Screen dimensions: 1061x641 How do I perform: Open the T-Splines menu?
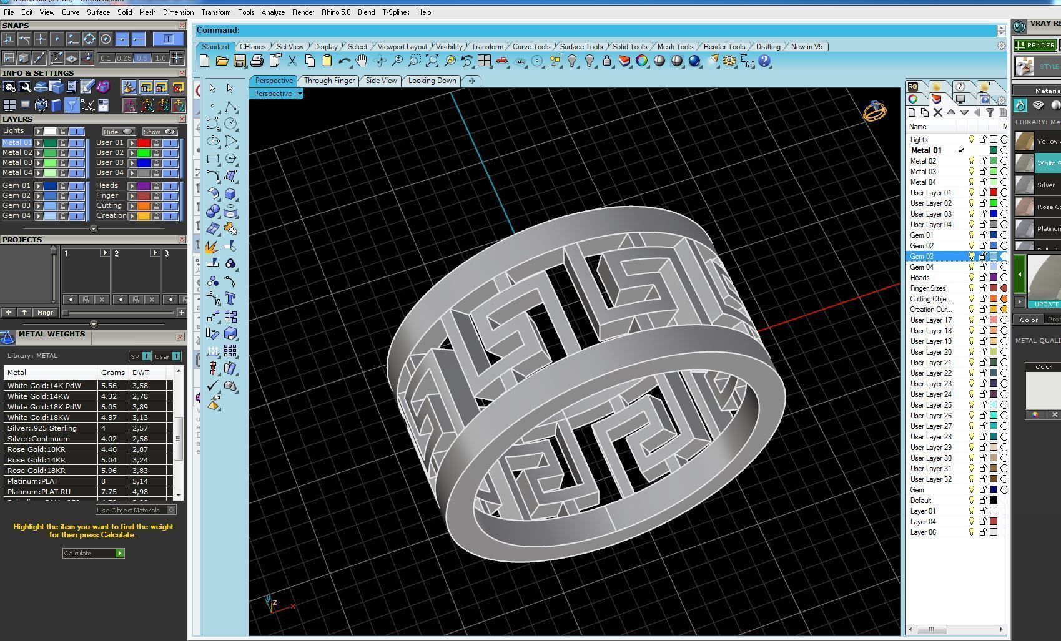[x=396, y=12]
